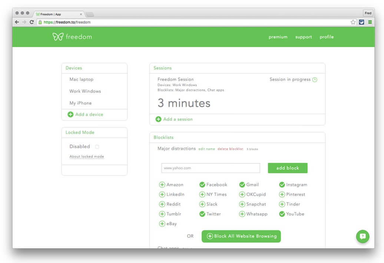
Task: Click the blue extension icon in toolbar
Action: (361, 22)
